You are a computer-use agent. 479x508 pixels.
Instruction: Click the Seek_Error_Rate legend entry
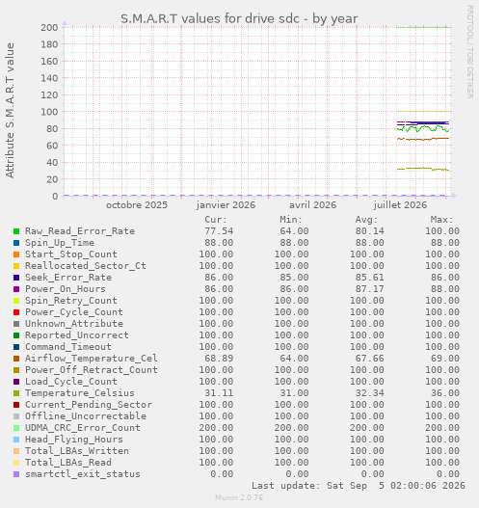68,278
